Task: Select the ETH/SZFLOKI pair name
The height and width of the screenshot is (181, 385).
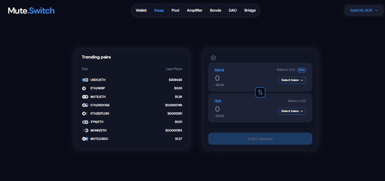Action: [100, 114]
